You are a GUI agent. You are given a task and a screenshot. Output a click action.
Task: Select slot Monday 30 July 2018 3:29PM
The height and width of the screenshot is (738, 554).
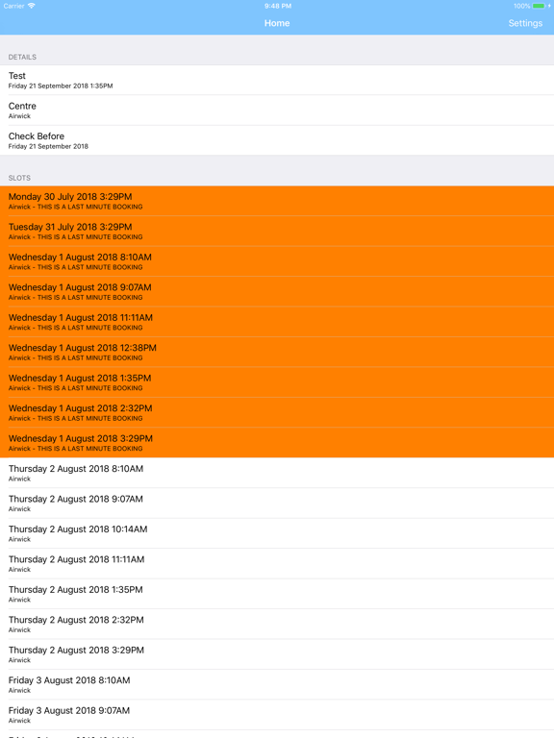pyautogui.click(x=277, y=201)
